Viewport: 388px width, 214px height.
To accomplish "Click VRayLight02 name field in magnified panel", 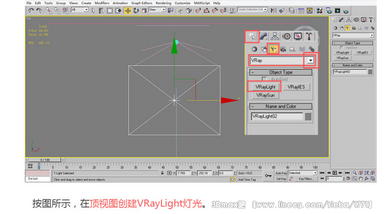I will tap(277, 116).
